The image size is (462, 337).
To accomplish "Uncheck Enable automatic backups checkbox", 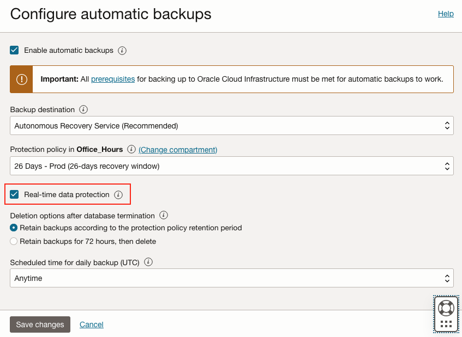I will (15, 51).
